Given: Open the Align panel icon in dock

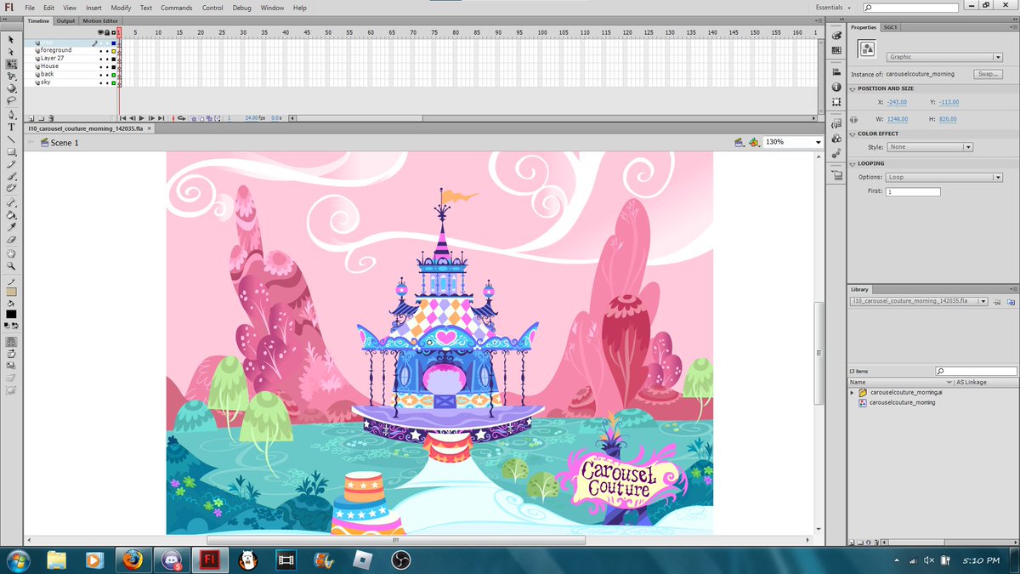Looking at the screenshot, I should tap(836, 71).
